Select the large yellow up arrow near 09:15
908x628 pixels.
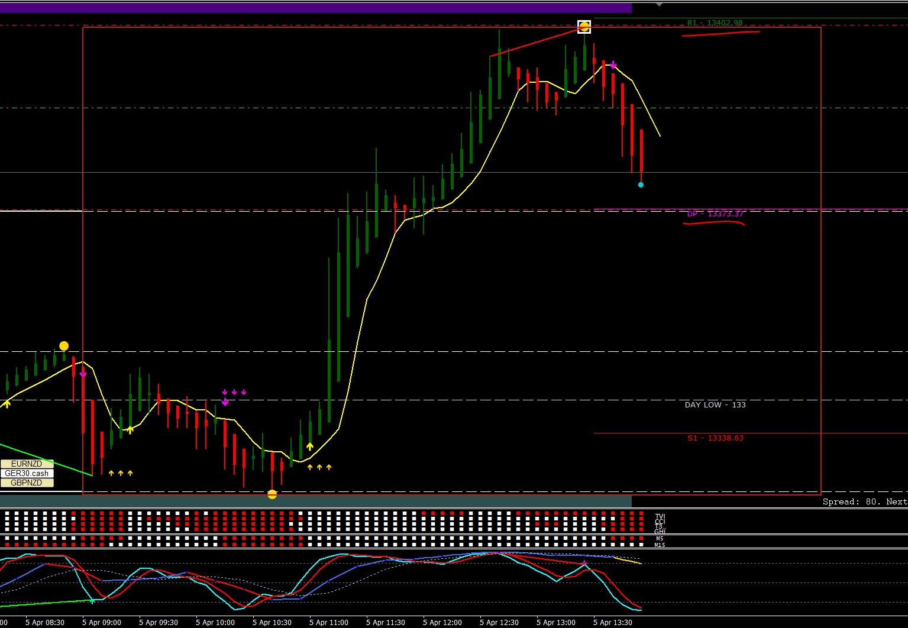pos(130,430)
